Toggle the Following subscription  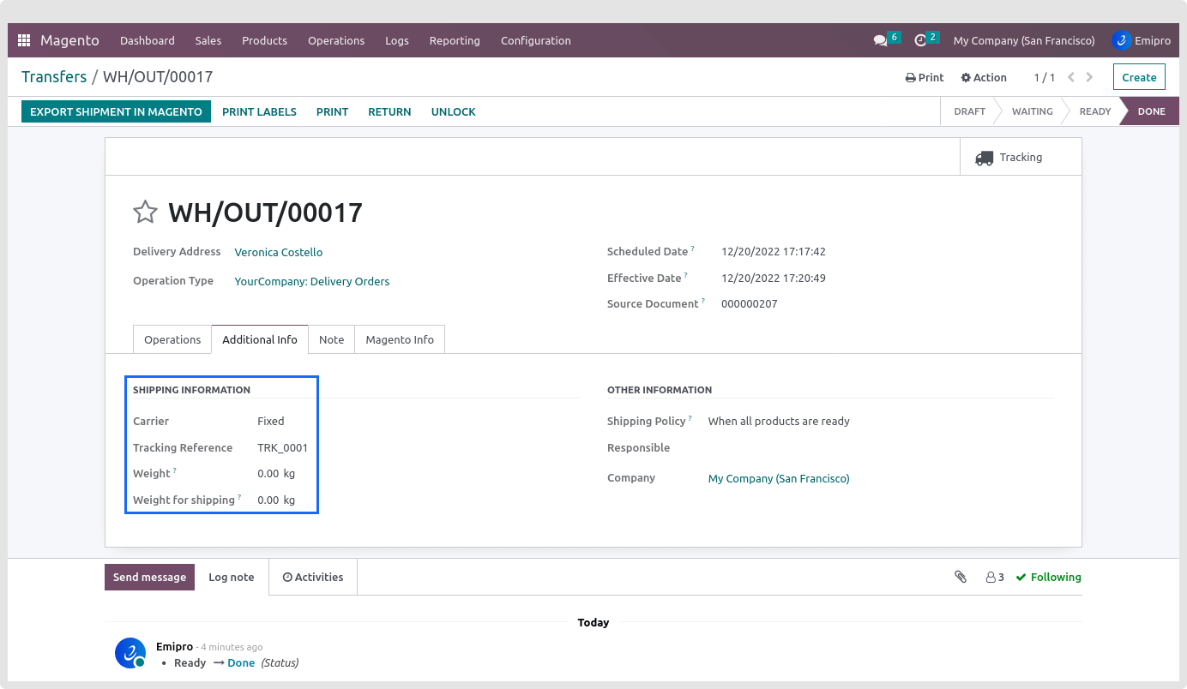[1048, 578]
